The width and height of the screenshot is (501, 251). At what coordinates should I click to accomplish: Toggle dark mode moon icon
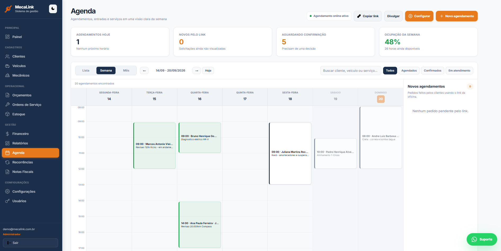point(53,9)
